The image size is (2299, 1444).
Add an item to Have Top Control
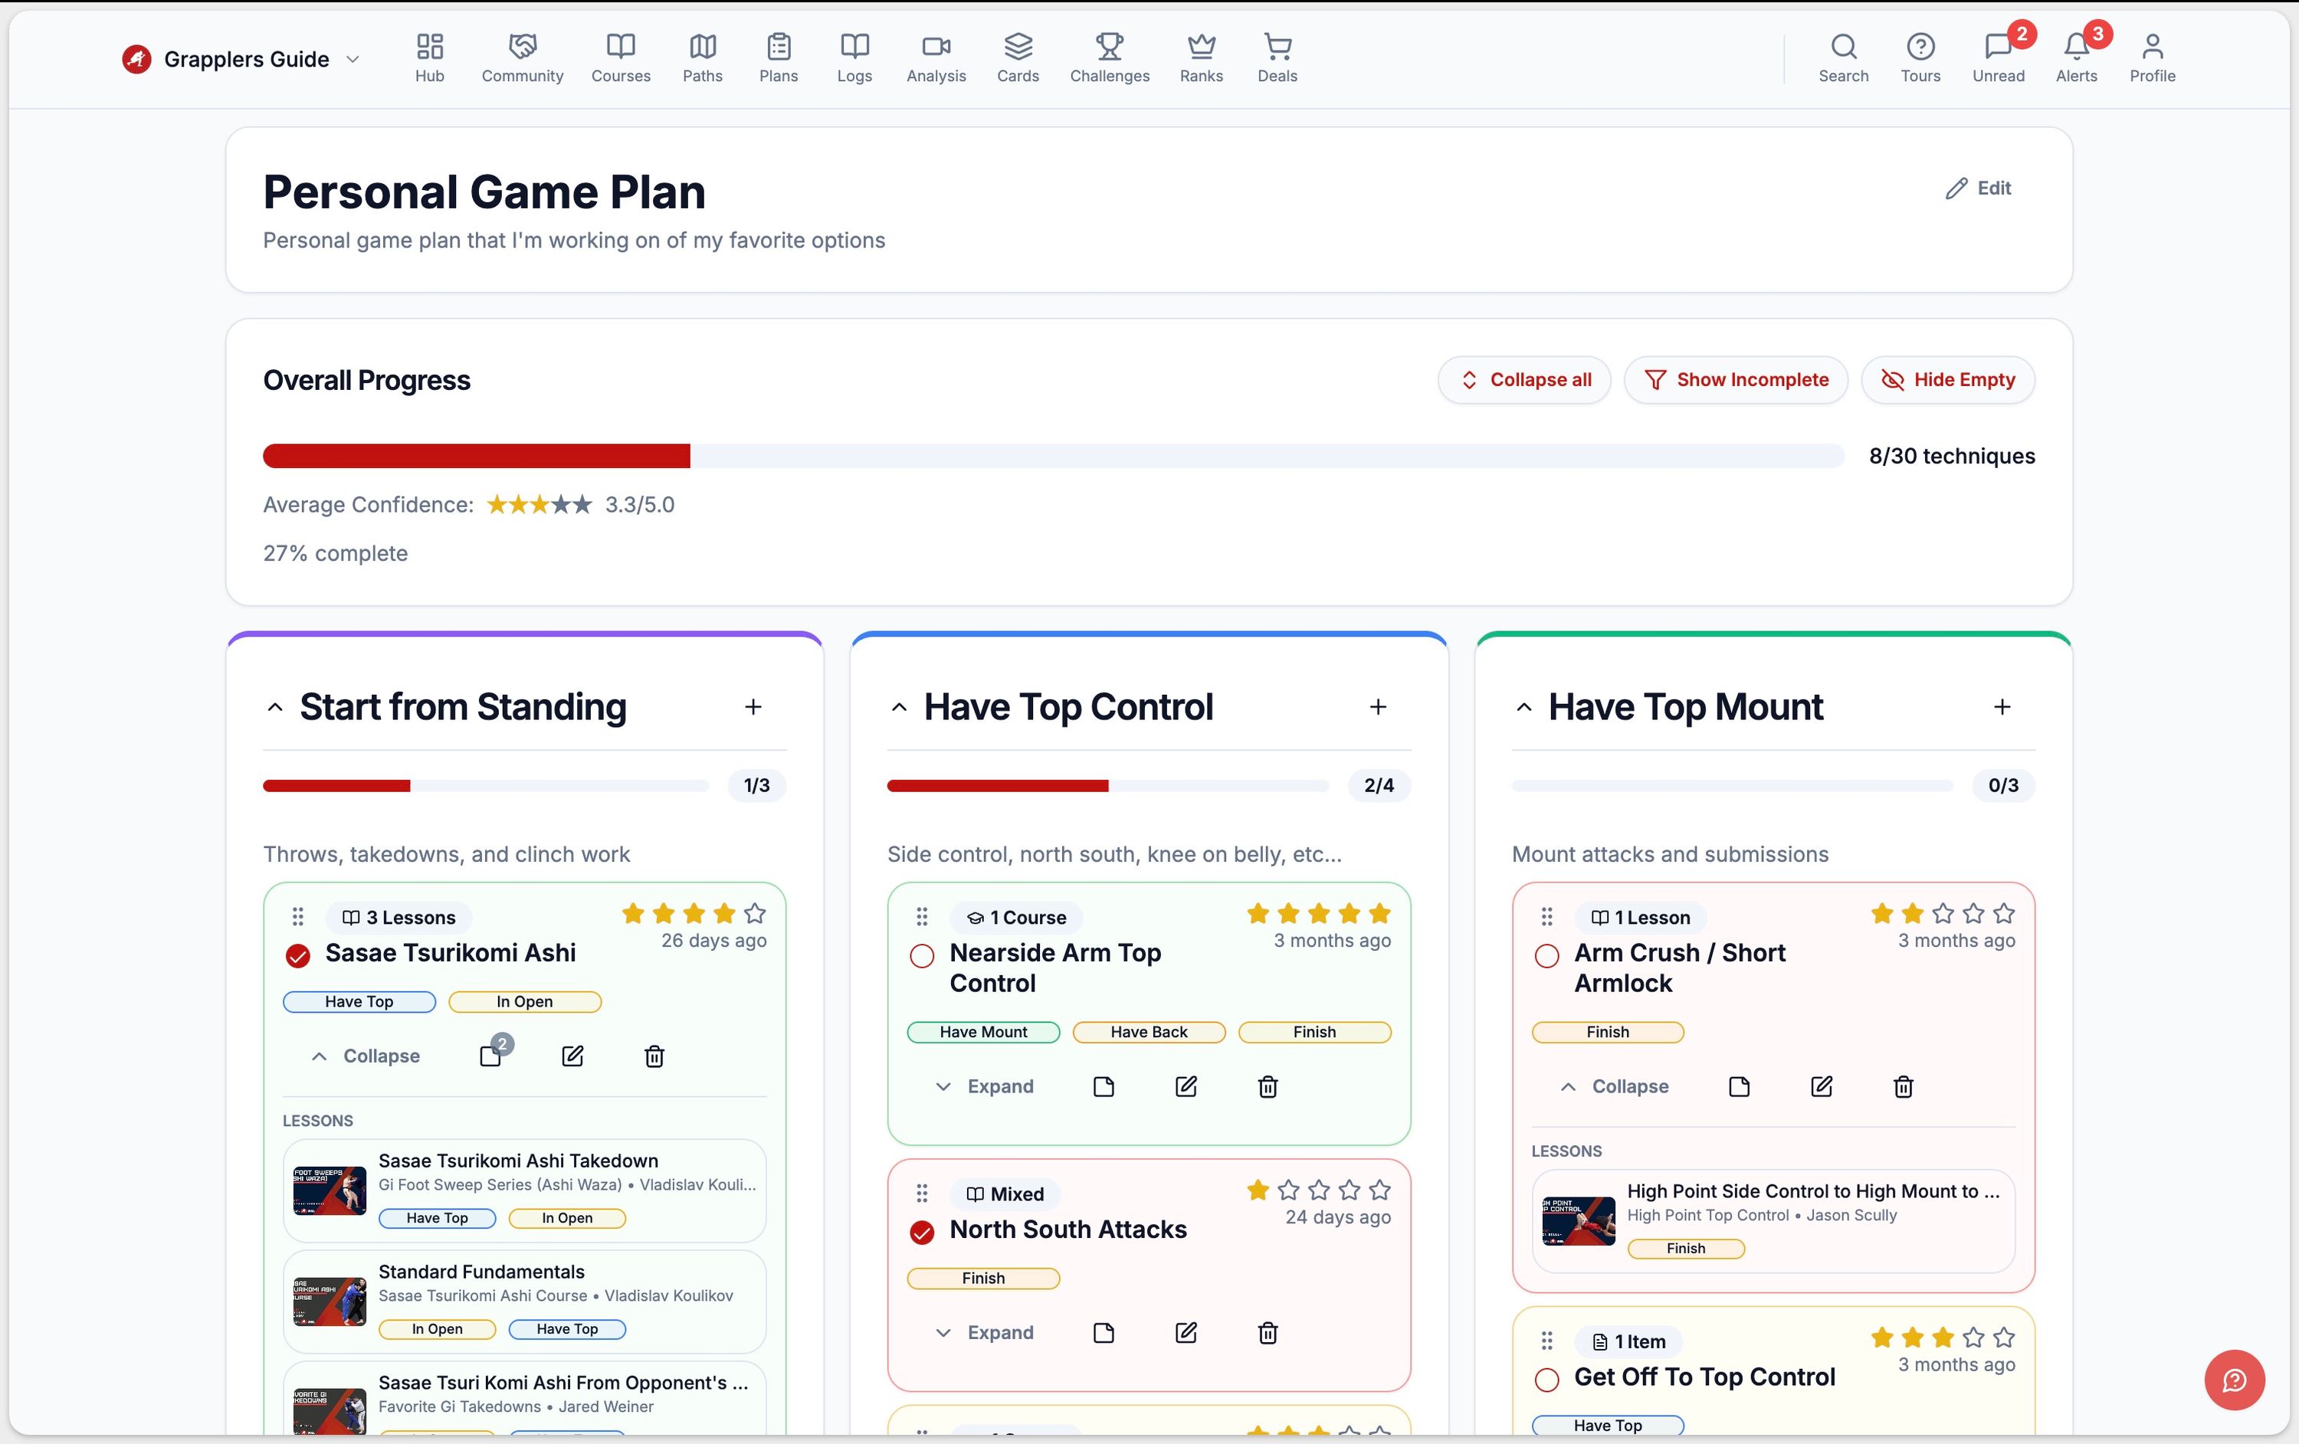(x=1378, y=706)
